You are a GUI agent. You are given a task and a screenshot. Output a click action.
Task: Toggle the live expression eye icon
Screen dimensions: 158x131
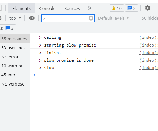[x=32, y=18]
